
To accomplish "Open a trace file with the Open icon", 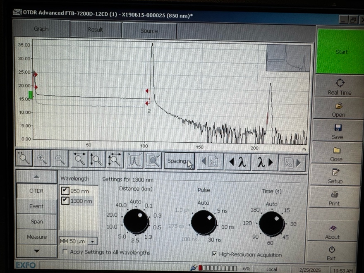I will 338,109.
